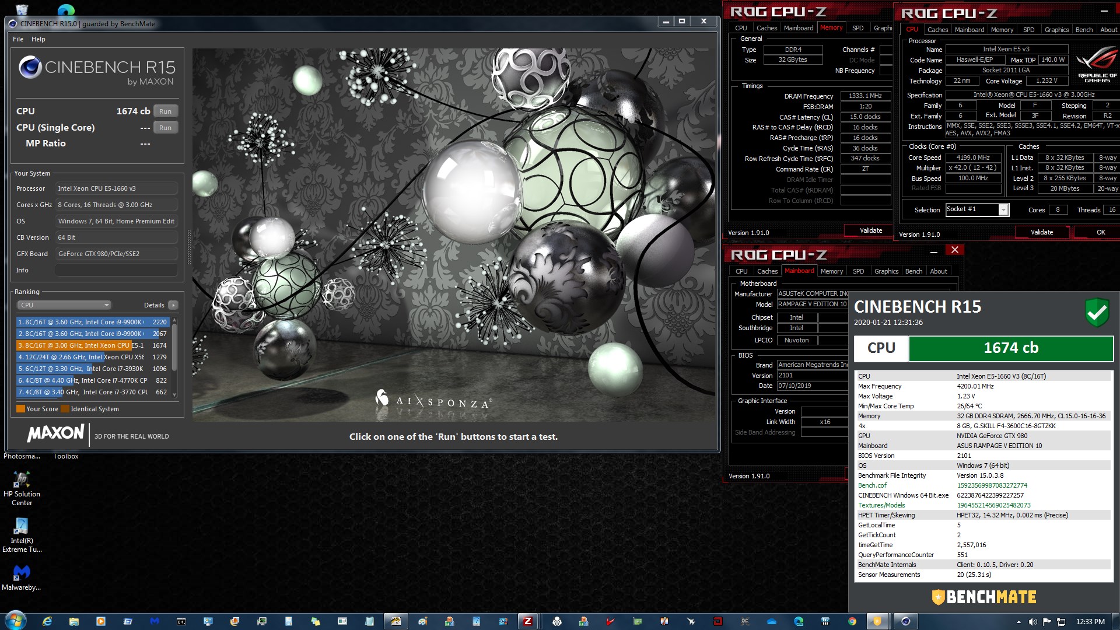
Task: Click the green Bench.cof entry in BenchMate
Action: click(x=872, y=485)
